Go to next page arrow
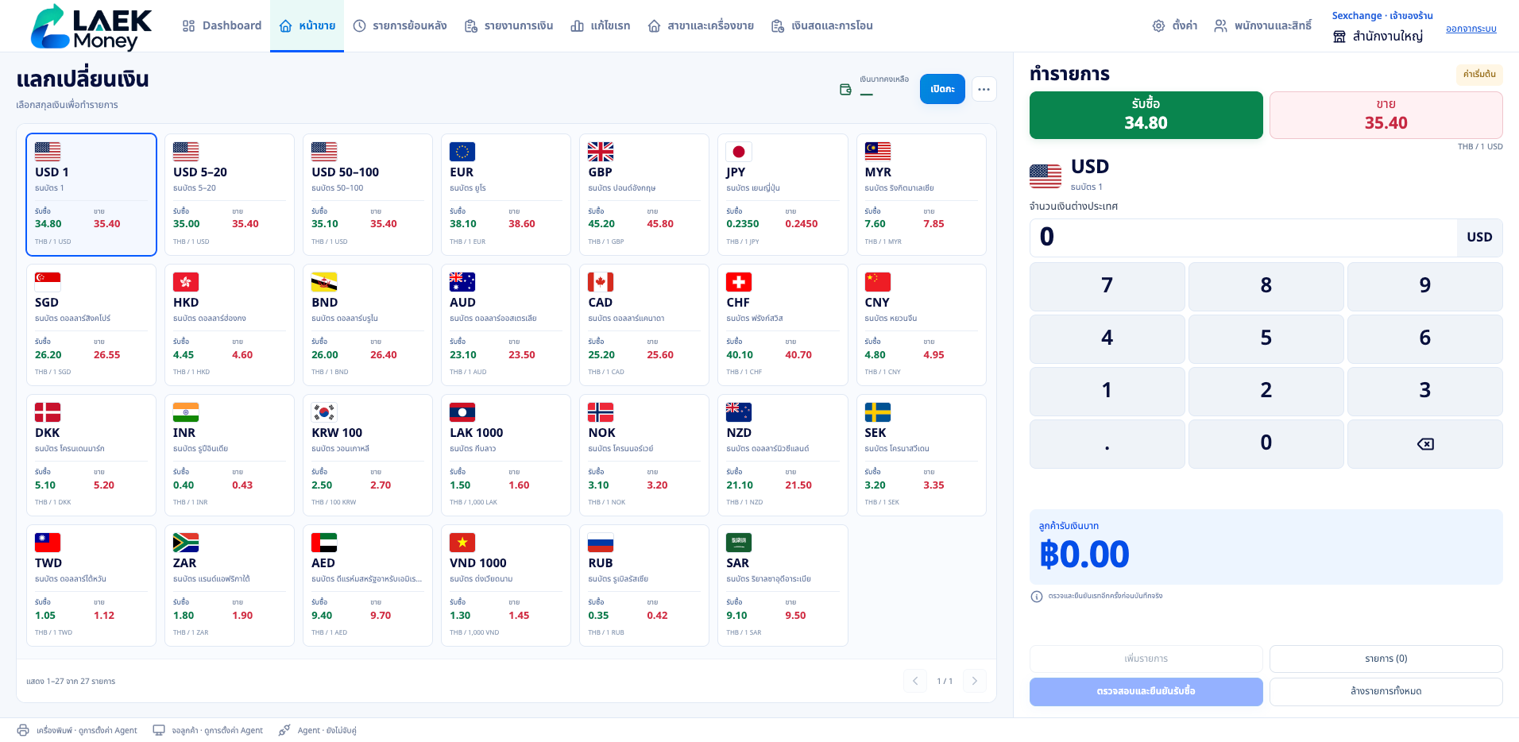Image resolution: width=1519 pixels, height=742 pixels. (x=975, y=681)
